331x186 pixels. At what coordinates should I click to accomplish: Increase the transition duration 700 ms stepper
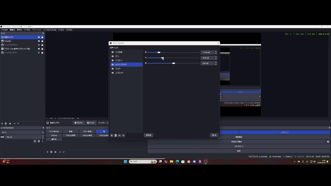43,136
